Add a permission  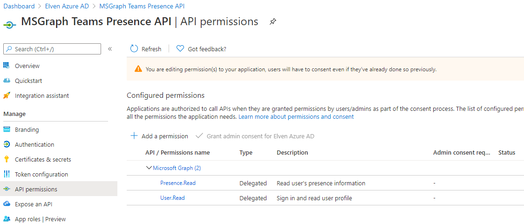pos(165,136)
